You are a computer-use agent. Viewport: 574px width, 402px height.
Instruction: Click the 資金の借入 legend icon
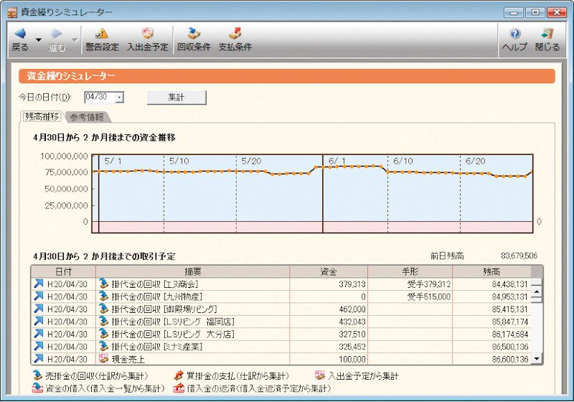[38, 388]
